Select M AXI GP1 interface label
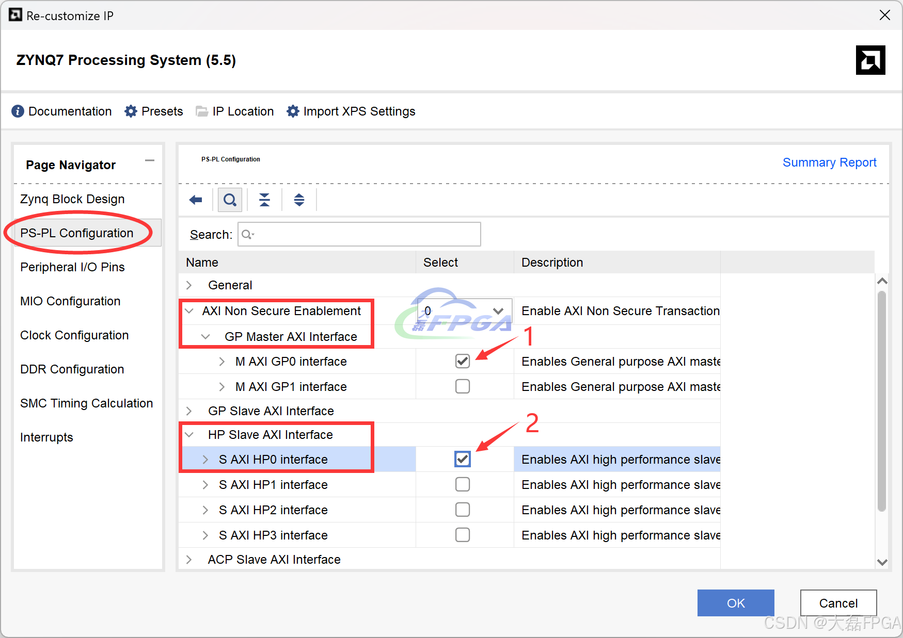Image resolution: width=903 pixels, height=638 pixels. [291, 387]
